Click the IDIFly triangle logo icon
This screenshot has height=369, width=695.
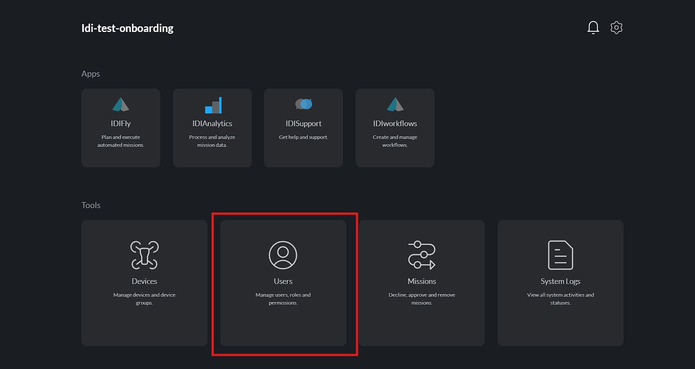[x=120, y=104]
